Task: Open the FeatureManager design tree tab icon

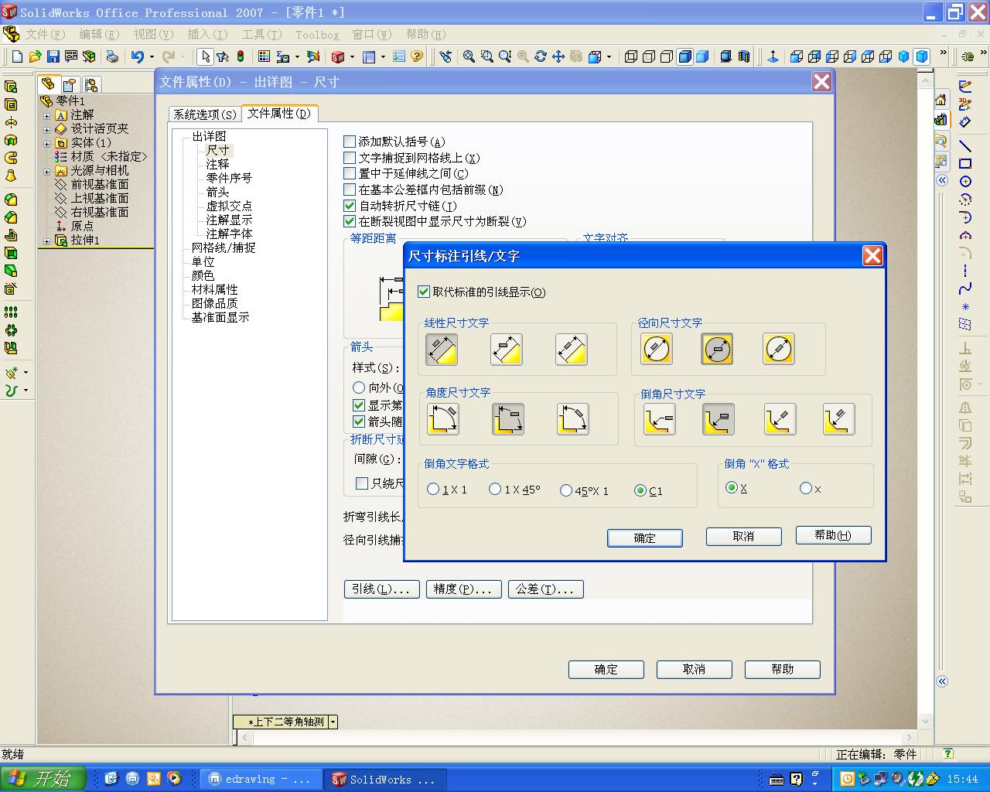Action: [x=48, y=84]
